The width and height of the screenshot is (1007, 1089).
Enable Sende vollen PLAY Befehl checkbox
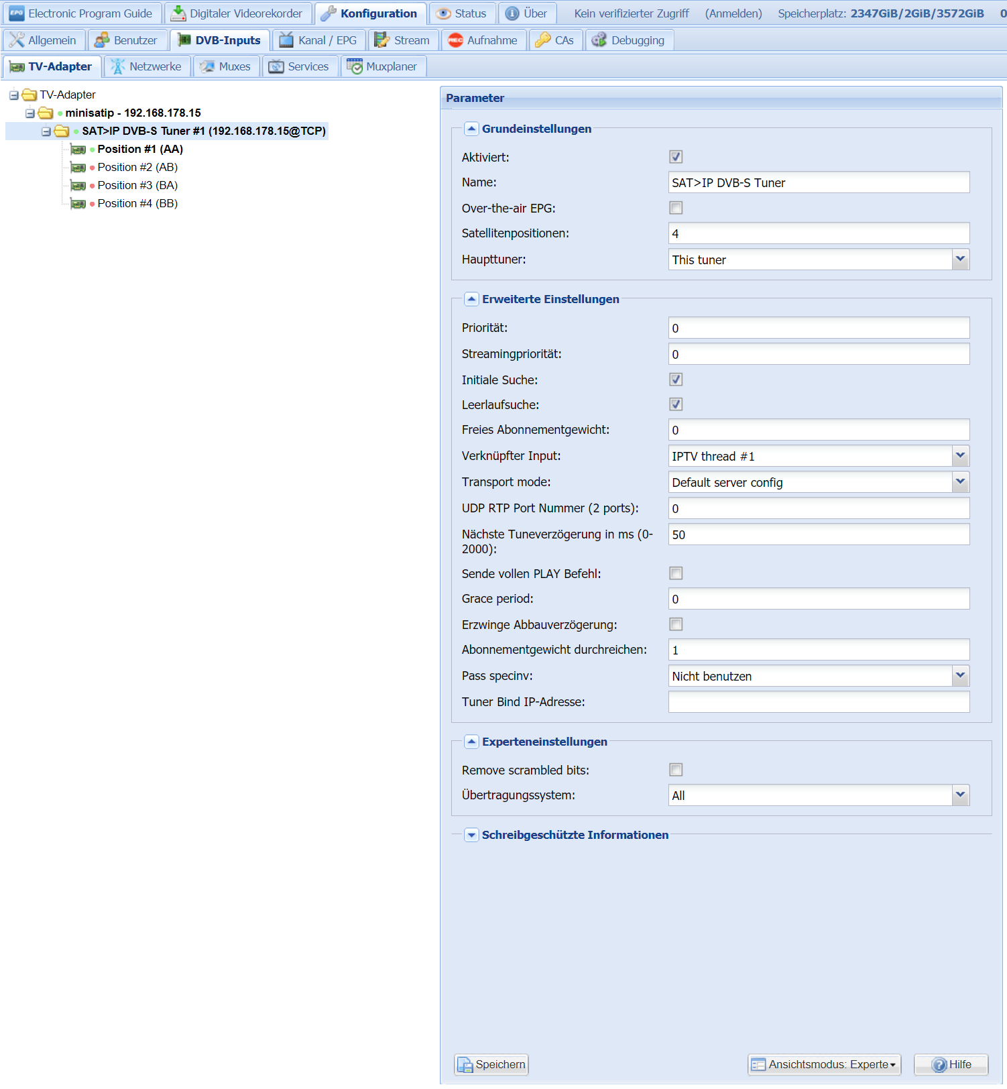[676, 573]
